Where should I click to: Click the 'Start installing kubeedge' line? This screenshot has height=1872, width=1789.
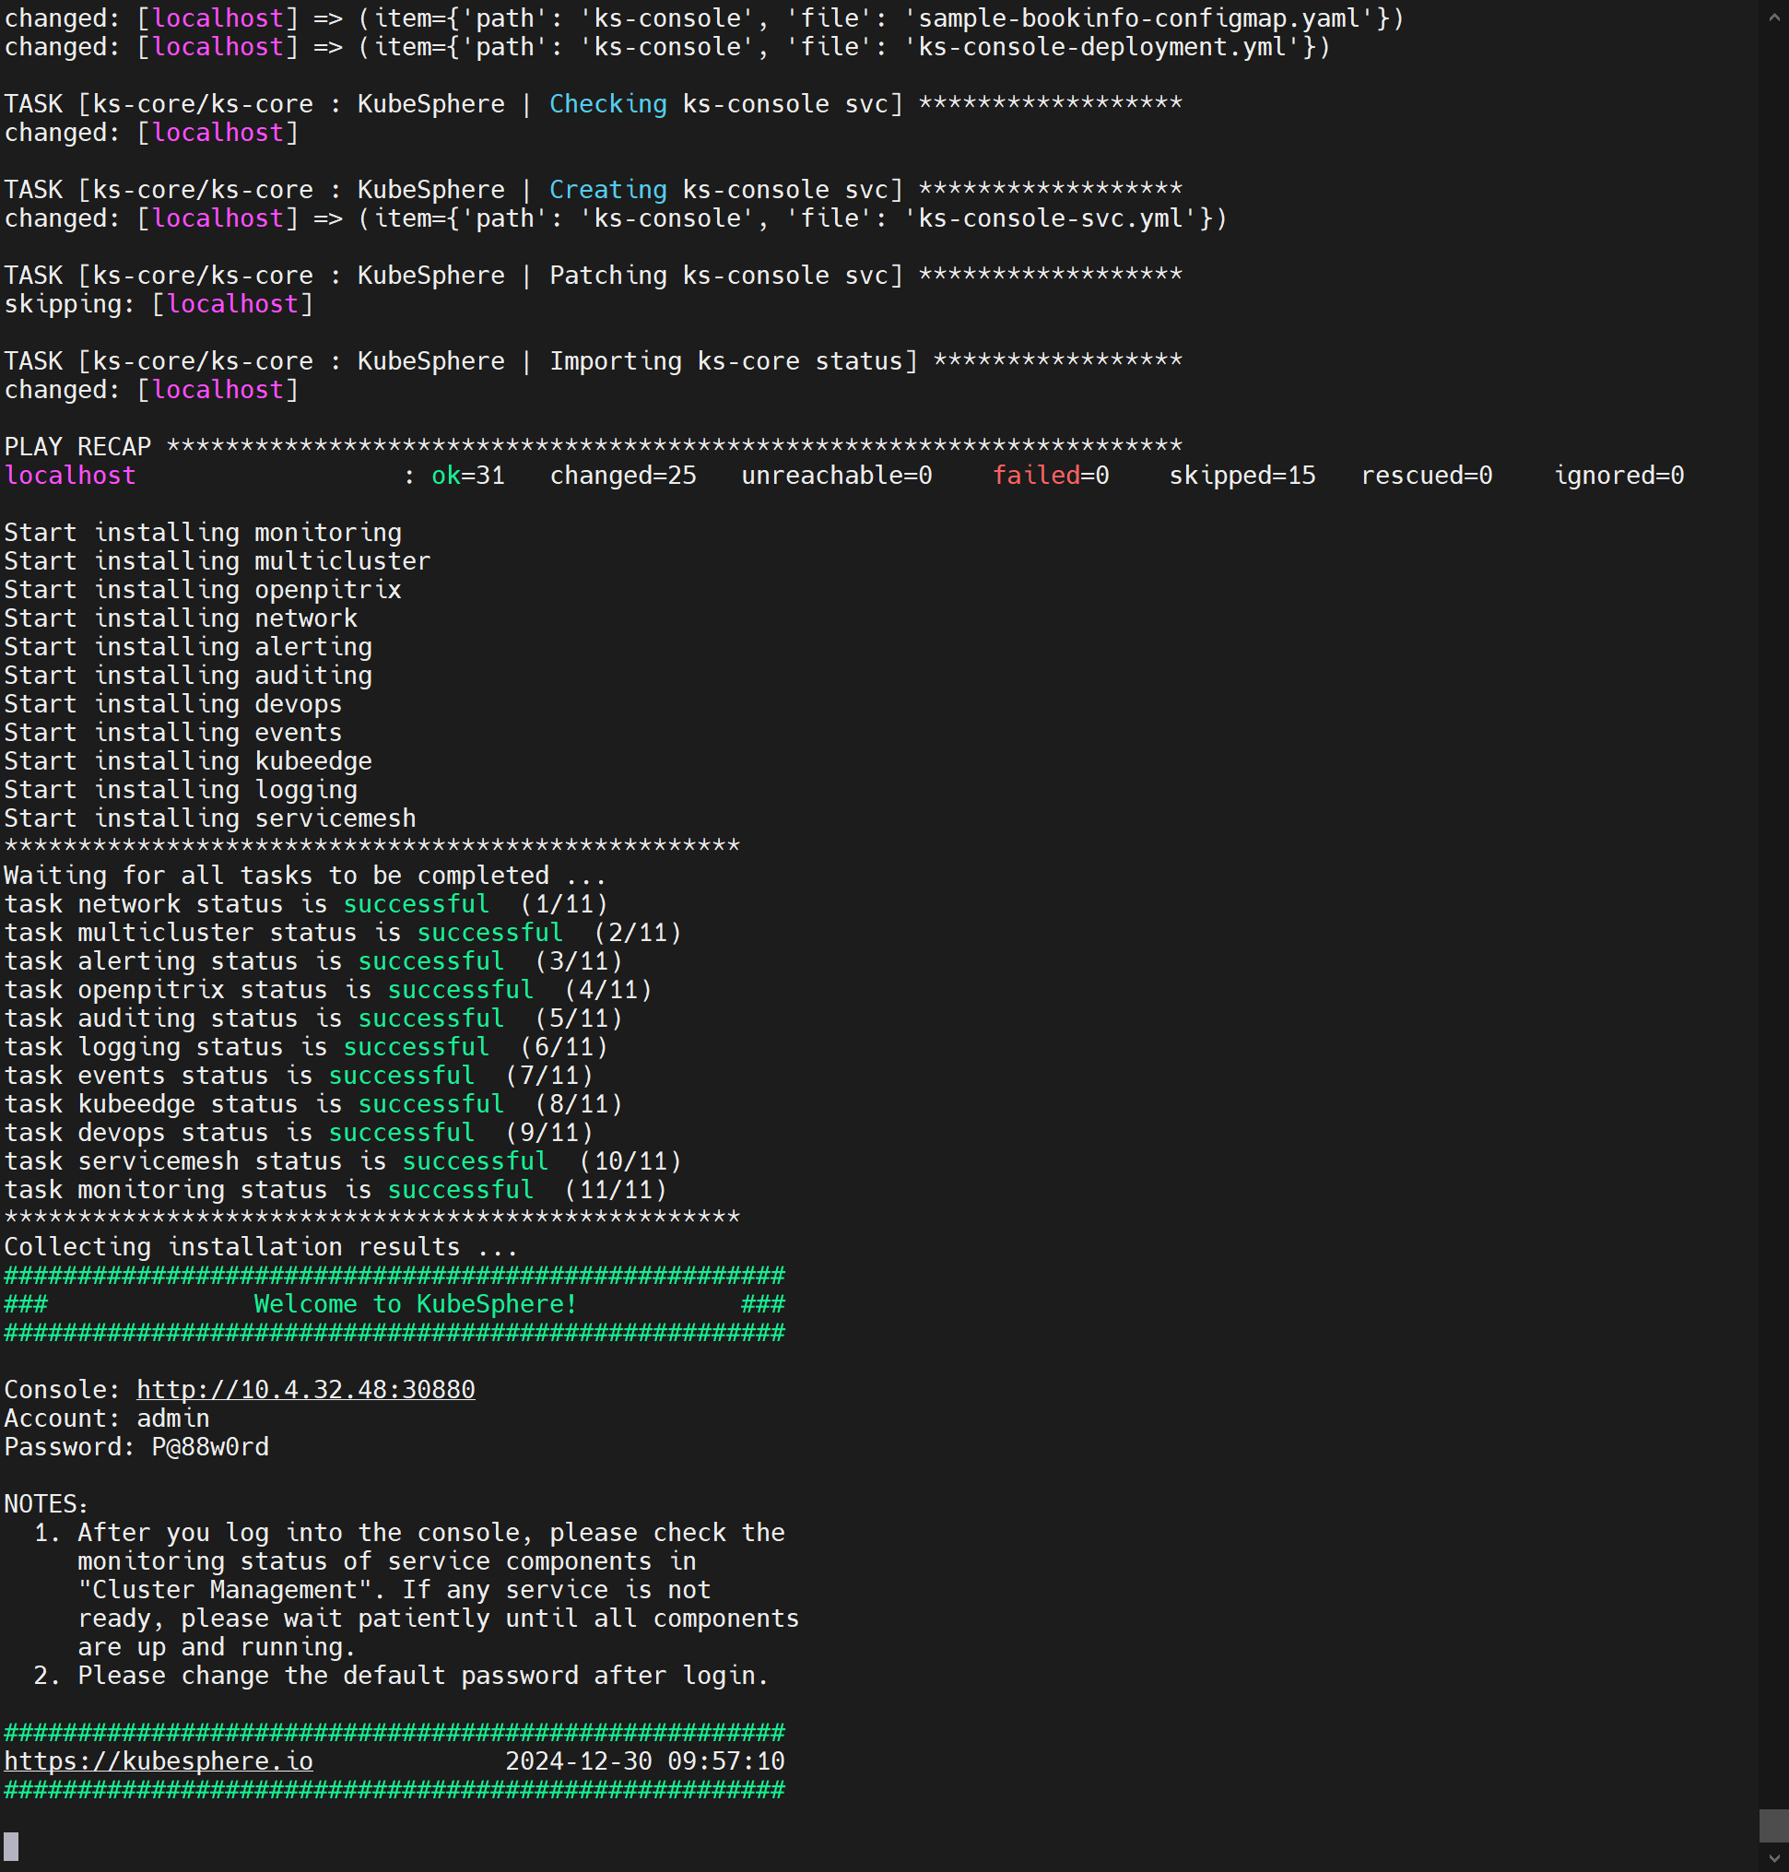188,761
